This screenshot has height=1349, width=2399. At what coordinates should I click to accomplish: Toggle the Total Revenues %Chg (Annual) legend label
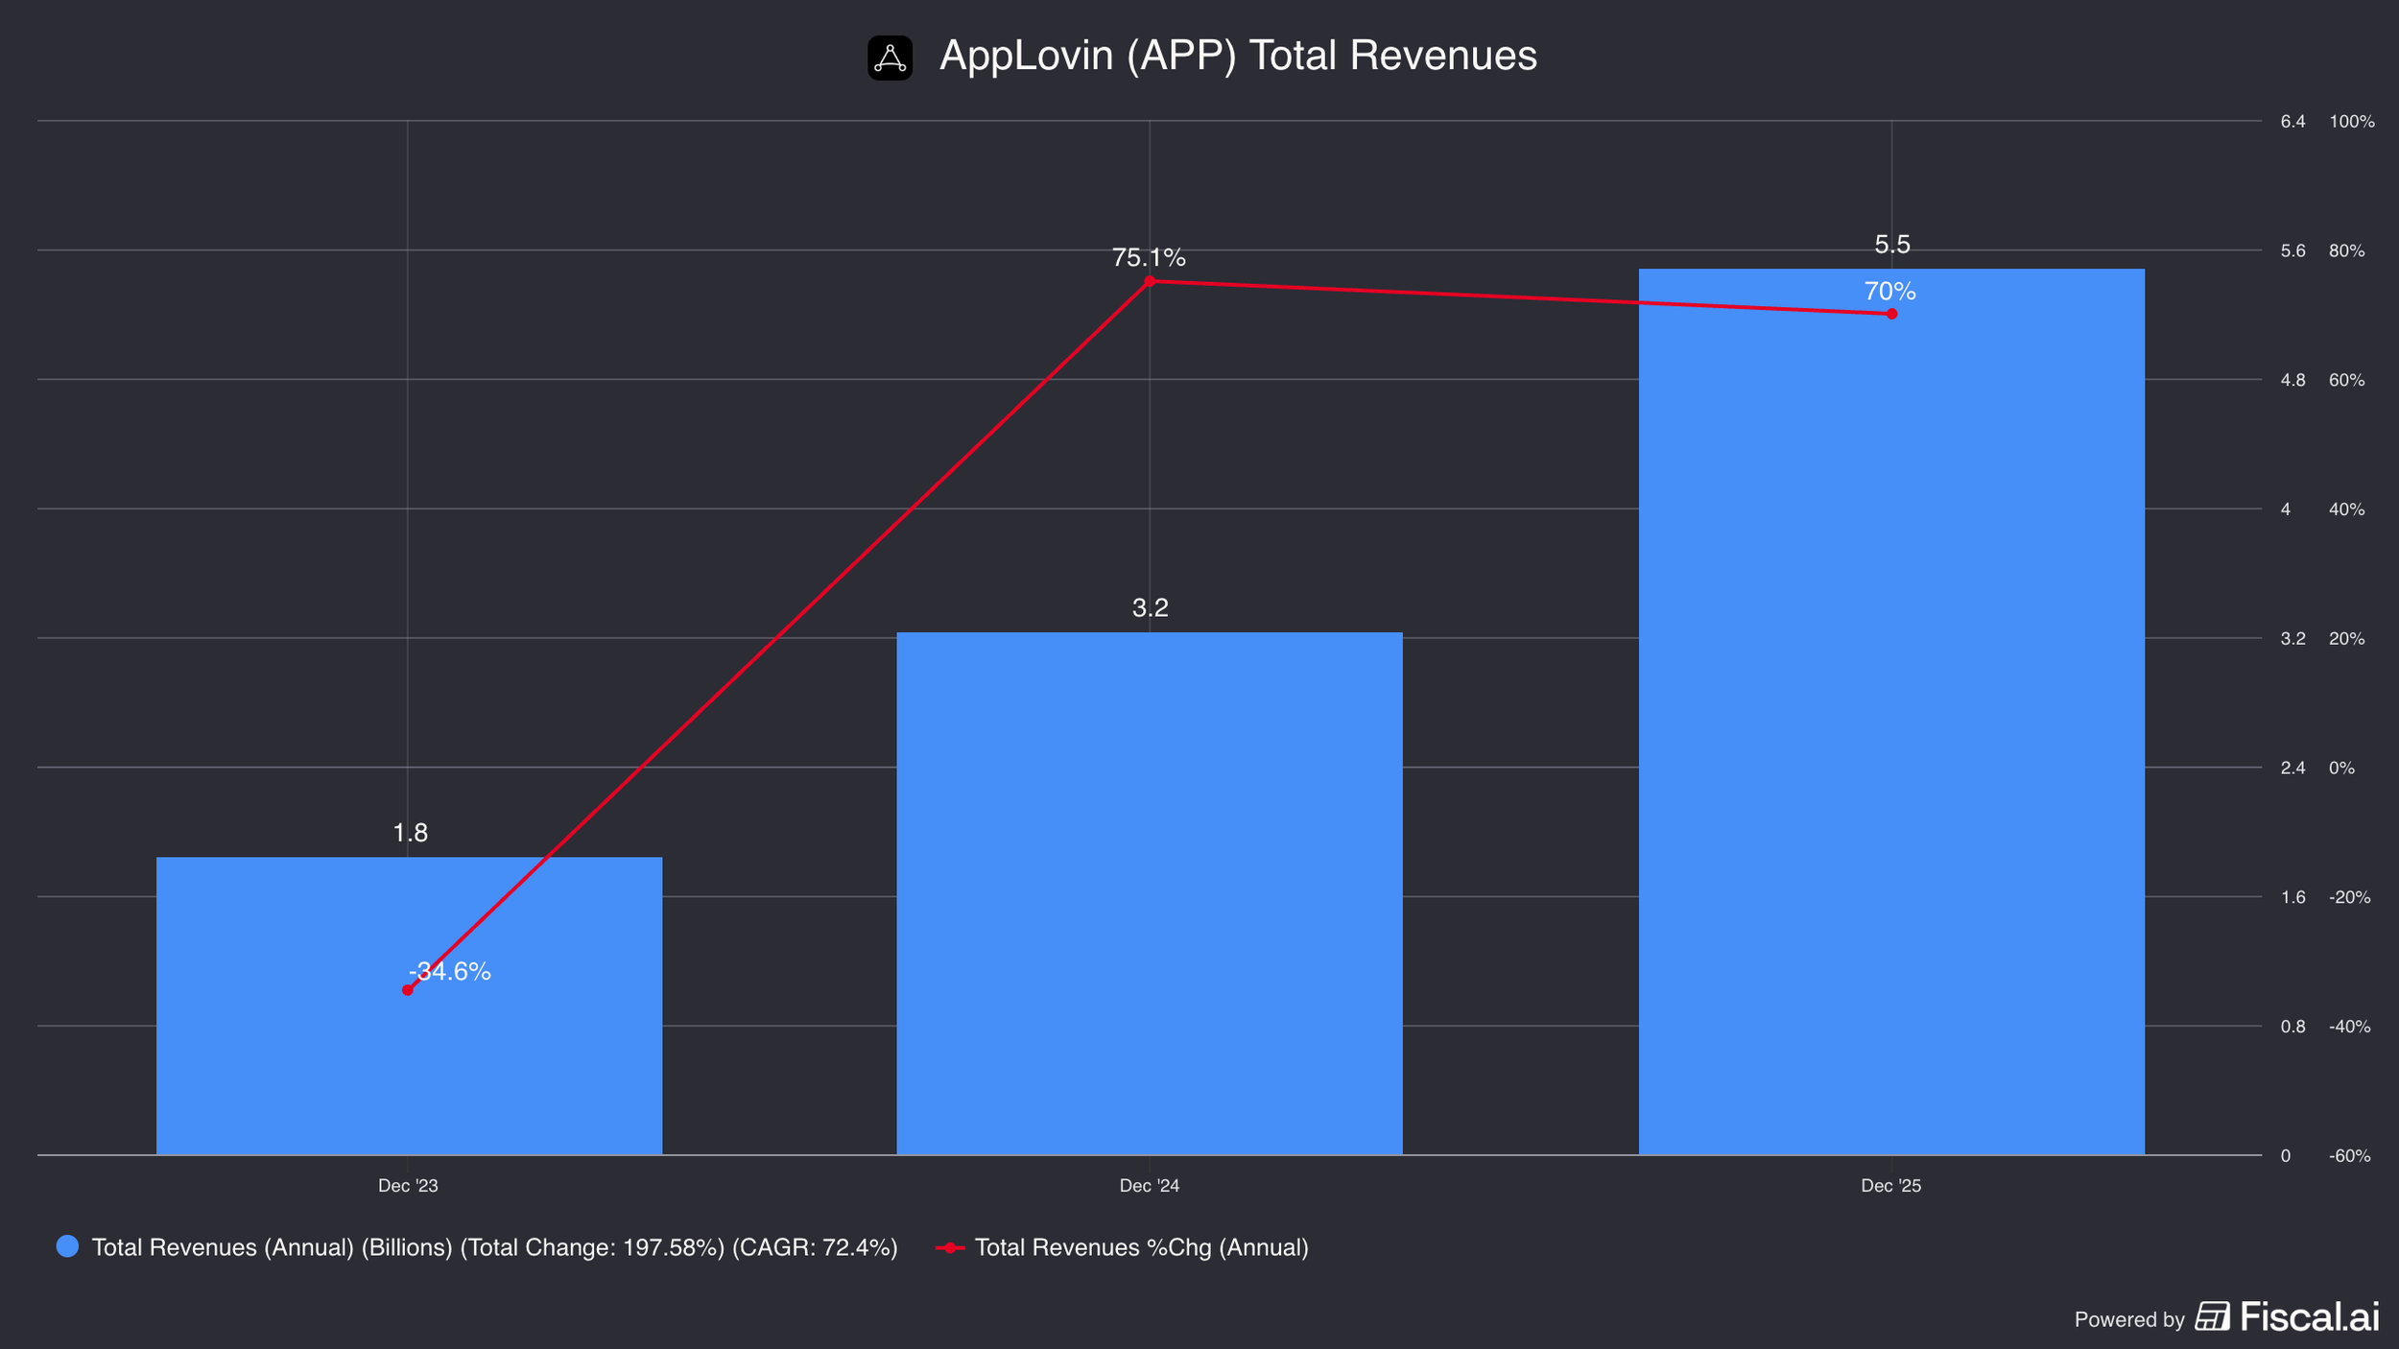click(1141, 1247)
